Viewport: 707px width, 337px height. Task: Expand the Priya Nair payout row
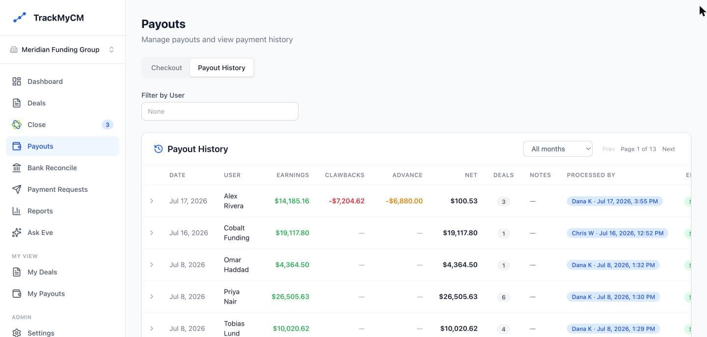click(x=152, y=296)
